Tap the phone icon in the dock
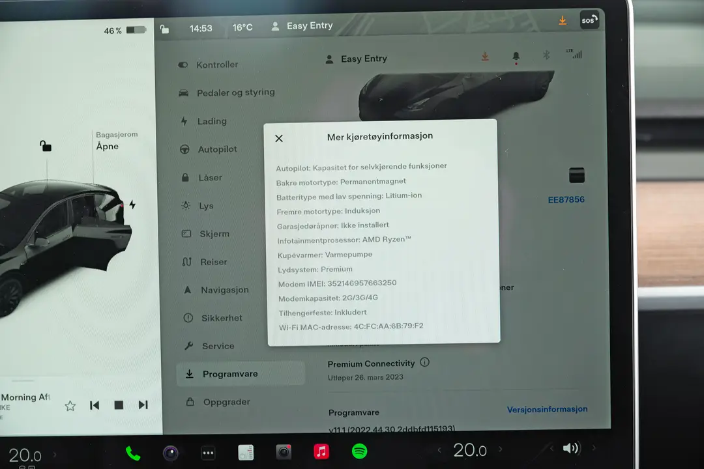This screenshot has height=469, width=704. [133, 453]
